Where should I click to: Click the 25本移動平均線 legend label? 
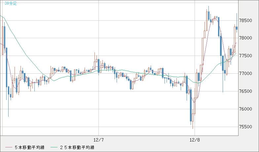click(x=77, y=147)
